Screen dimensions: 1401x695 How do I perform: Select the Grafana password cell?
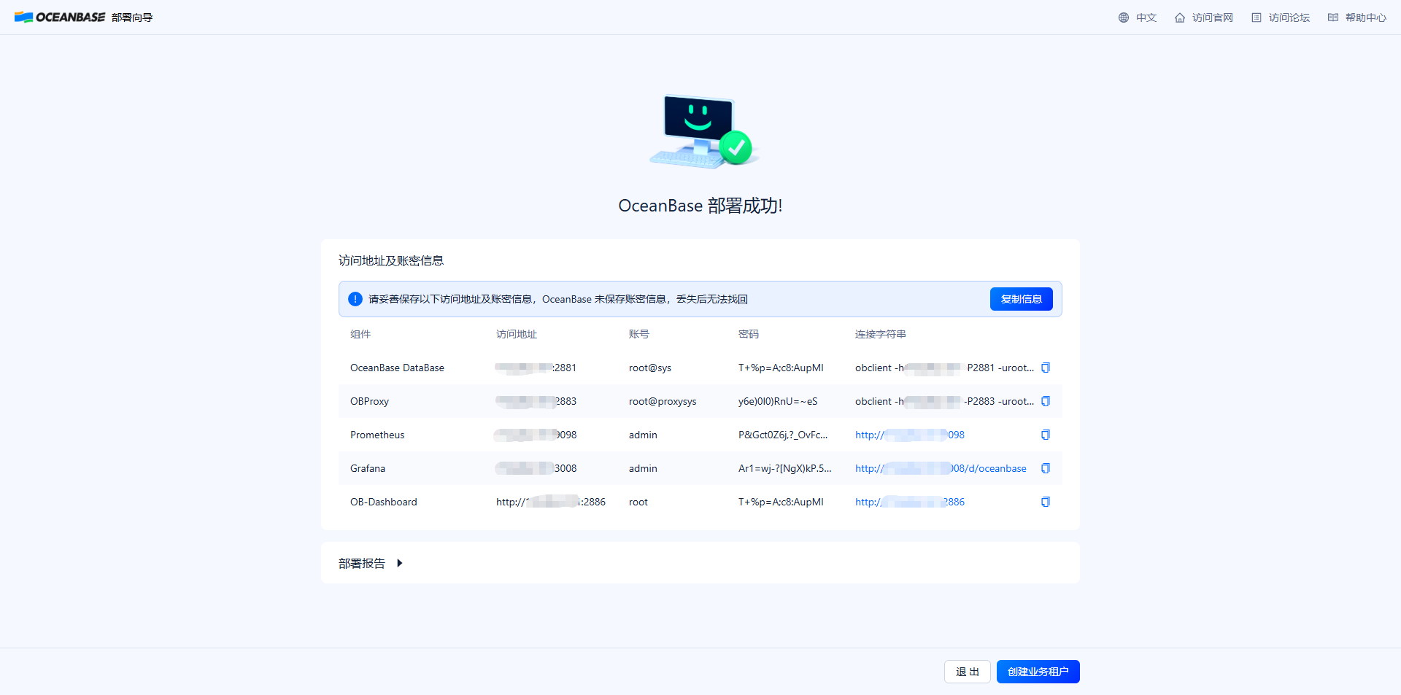(x=785, y=468)
